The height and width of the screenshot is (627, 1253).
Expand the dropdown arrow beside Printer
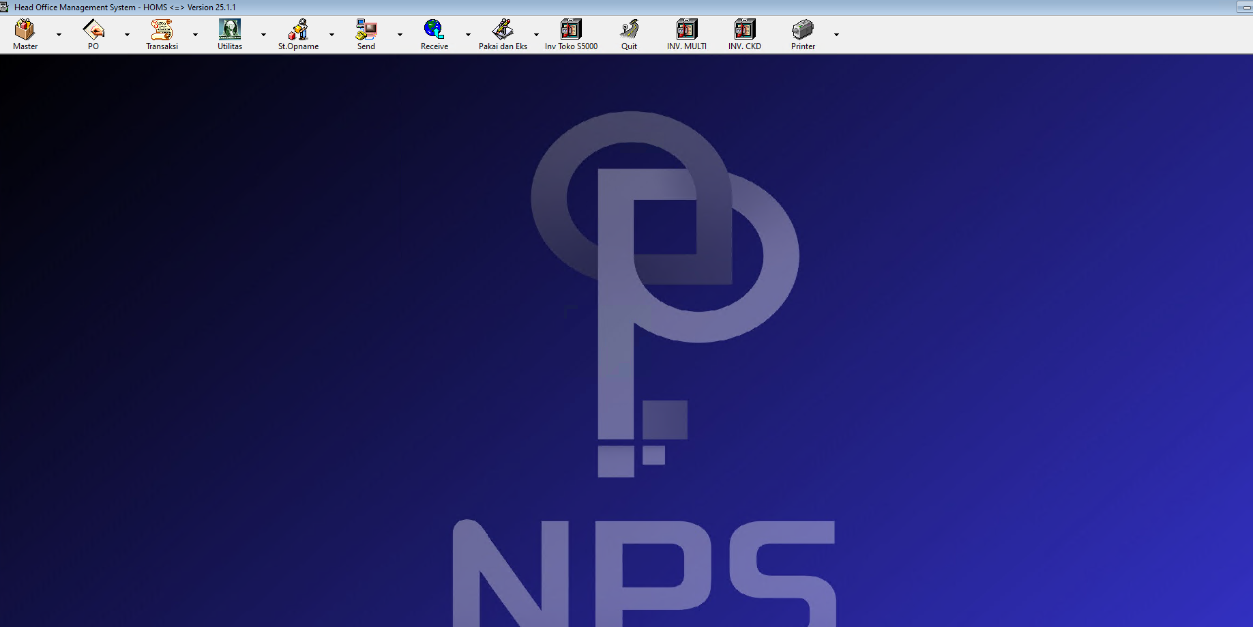(x=836, y=34)
